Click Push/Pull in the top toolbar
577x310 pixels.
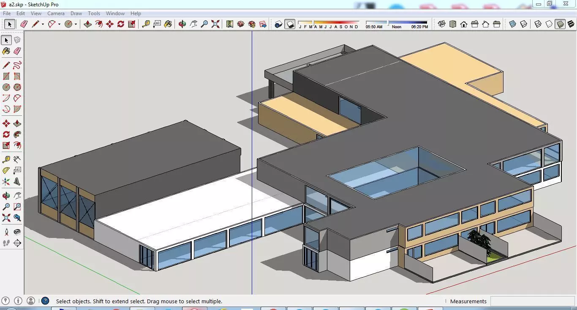(88, 24)
